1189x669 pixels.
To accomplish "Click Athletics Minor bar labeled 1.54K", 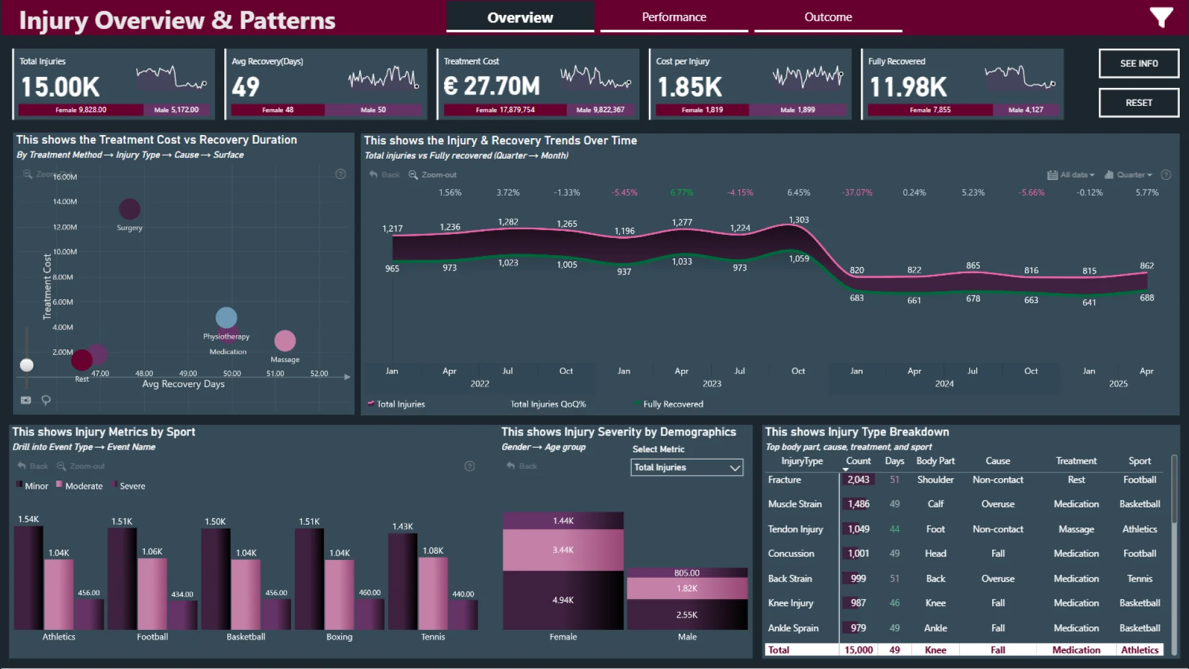I will click(28, 578).
